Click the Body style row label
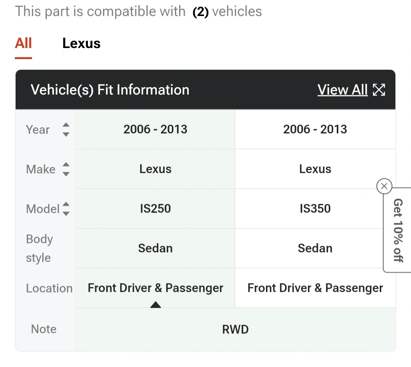The width and height of the screenshot is (411, 367). coord(39,248)
